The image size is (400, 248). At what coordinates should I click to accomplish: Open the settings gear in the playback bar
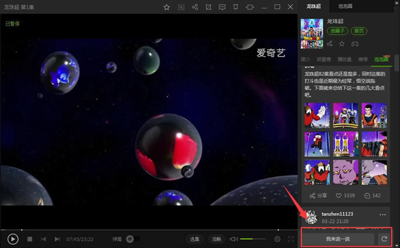click(x=278, y=239)
